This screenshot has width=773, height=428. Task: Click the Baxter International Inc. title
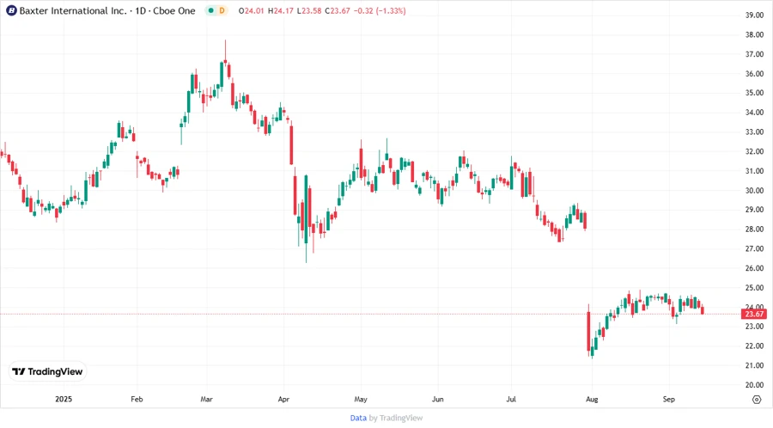click(x=73, y=10)
